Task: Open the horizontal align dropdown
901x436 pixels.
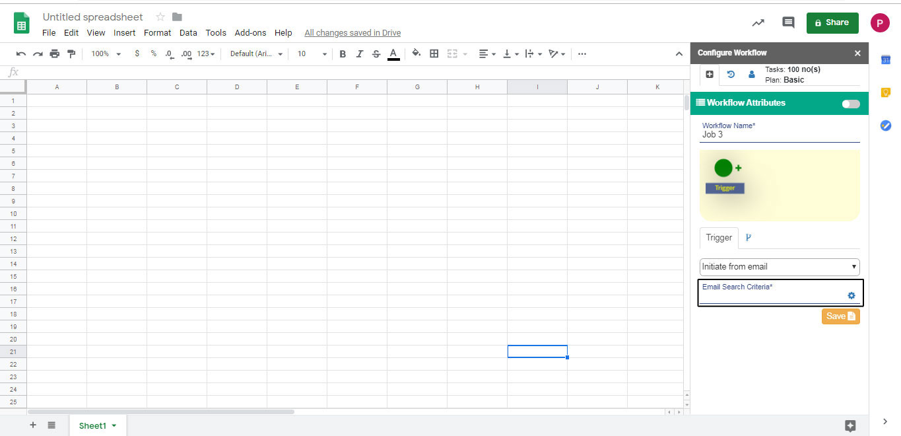Action: click(487, 54)
